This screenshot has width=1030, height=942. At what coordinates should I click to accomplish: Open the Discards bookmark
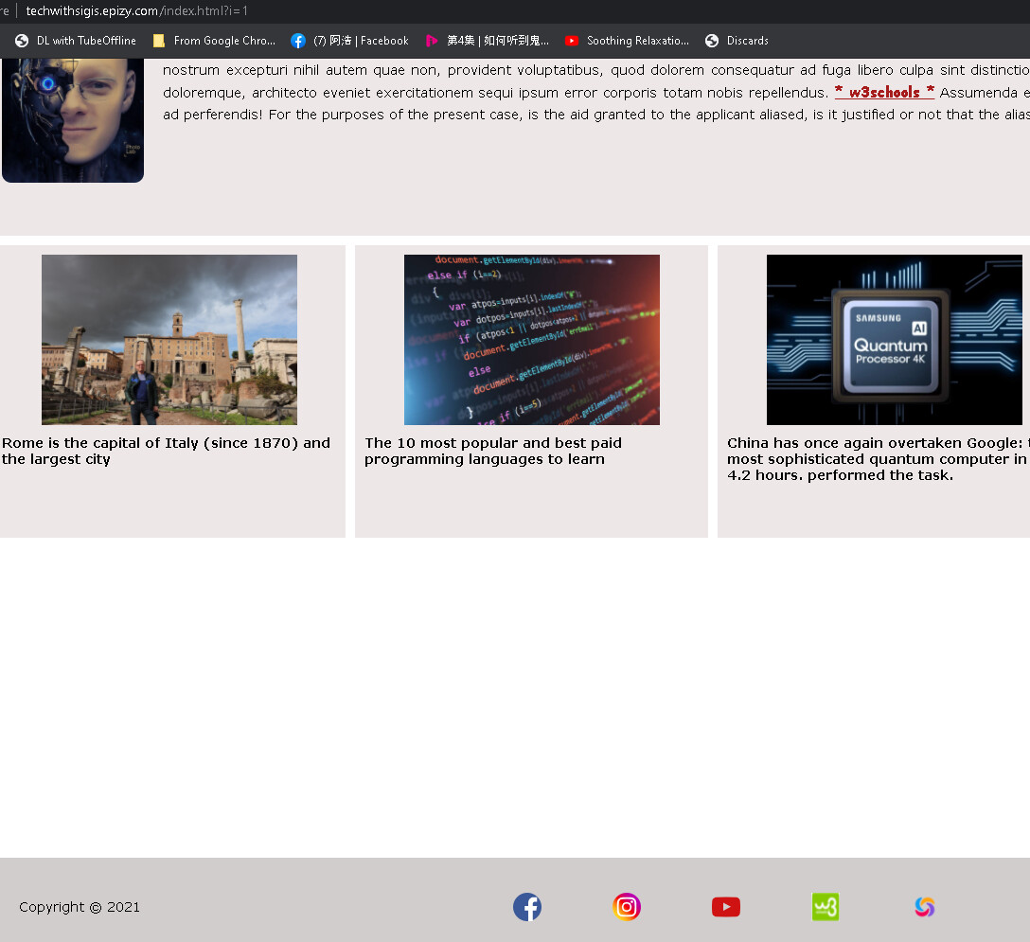point(737,41)
